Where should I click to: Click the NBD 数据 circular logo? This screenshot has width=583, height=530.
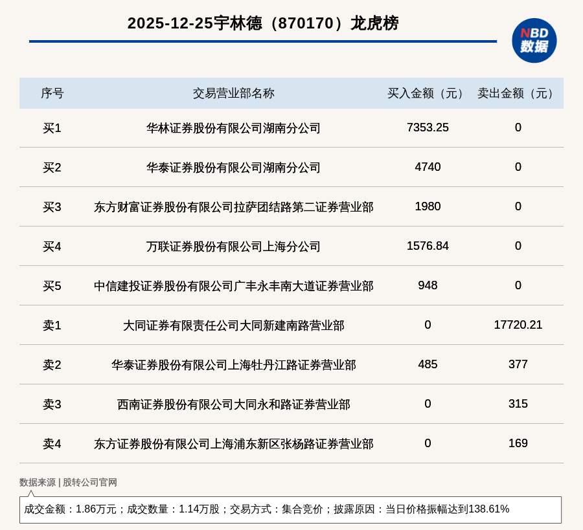tap(533, 39)
